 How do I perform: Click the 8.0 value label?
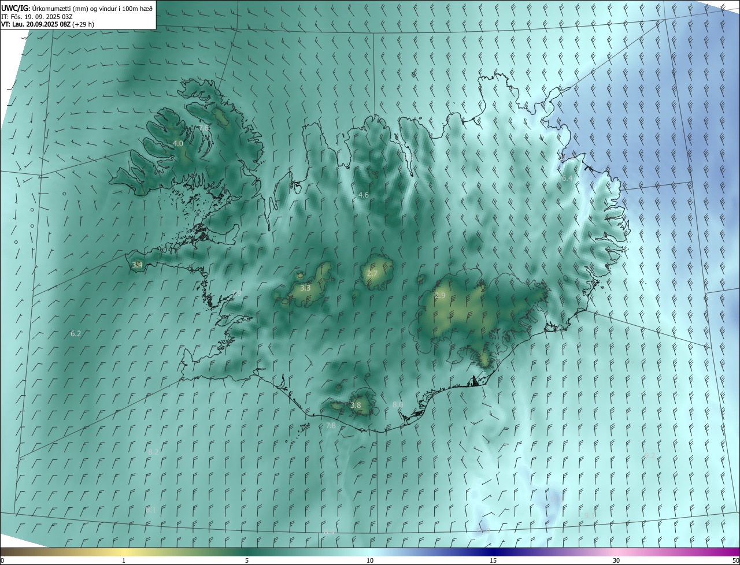coord(398,405)
